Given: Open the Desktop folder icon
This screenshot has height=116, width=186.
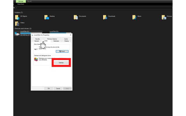Looking at the screenshot, I should pyautogui.click(x=46, y=17).
